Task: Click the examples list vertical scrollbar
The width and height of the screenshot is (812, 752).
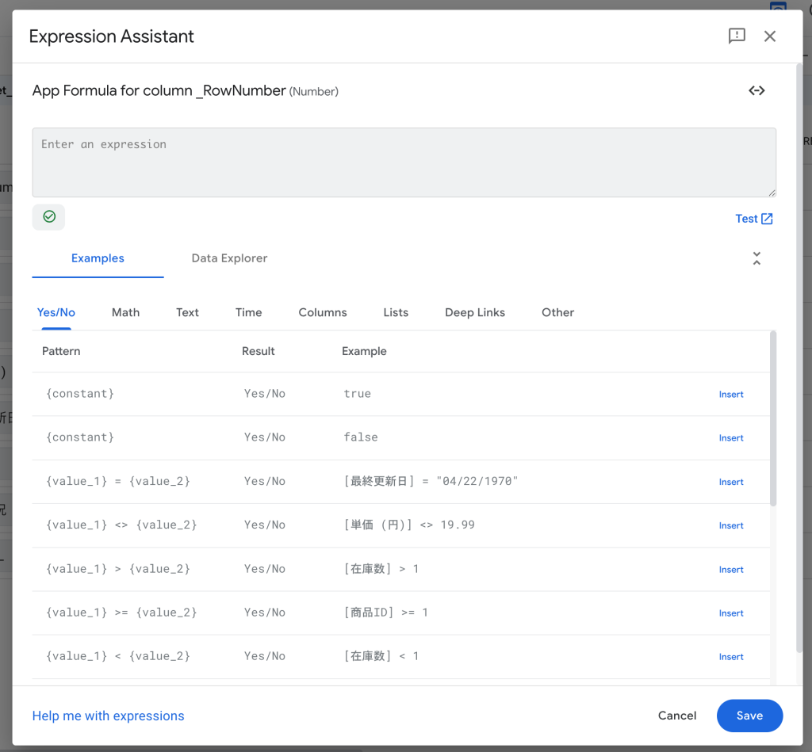Action: pyautogui.click(x=773, y=418)
